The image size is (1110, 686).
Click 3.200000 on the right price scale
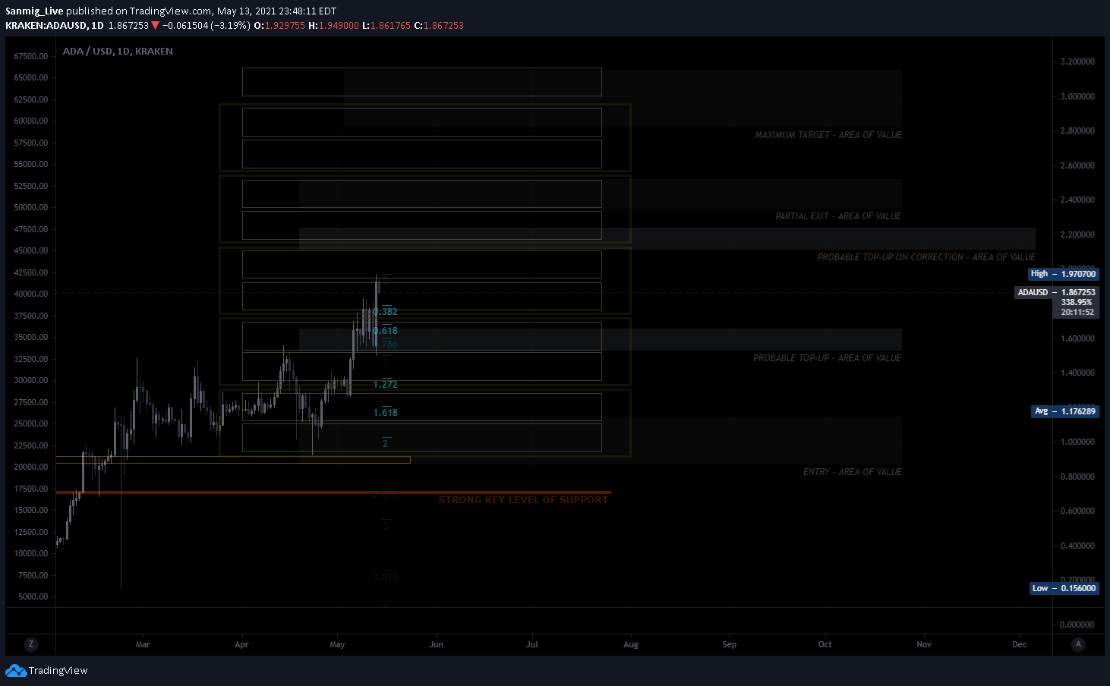1077,61
